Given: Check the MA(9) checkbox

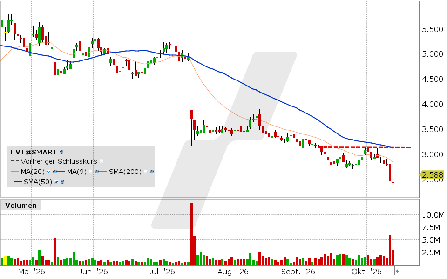Looking at the screenshot, I should (x=91, y=172).
